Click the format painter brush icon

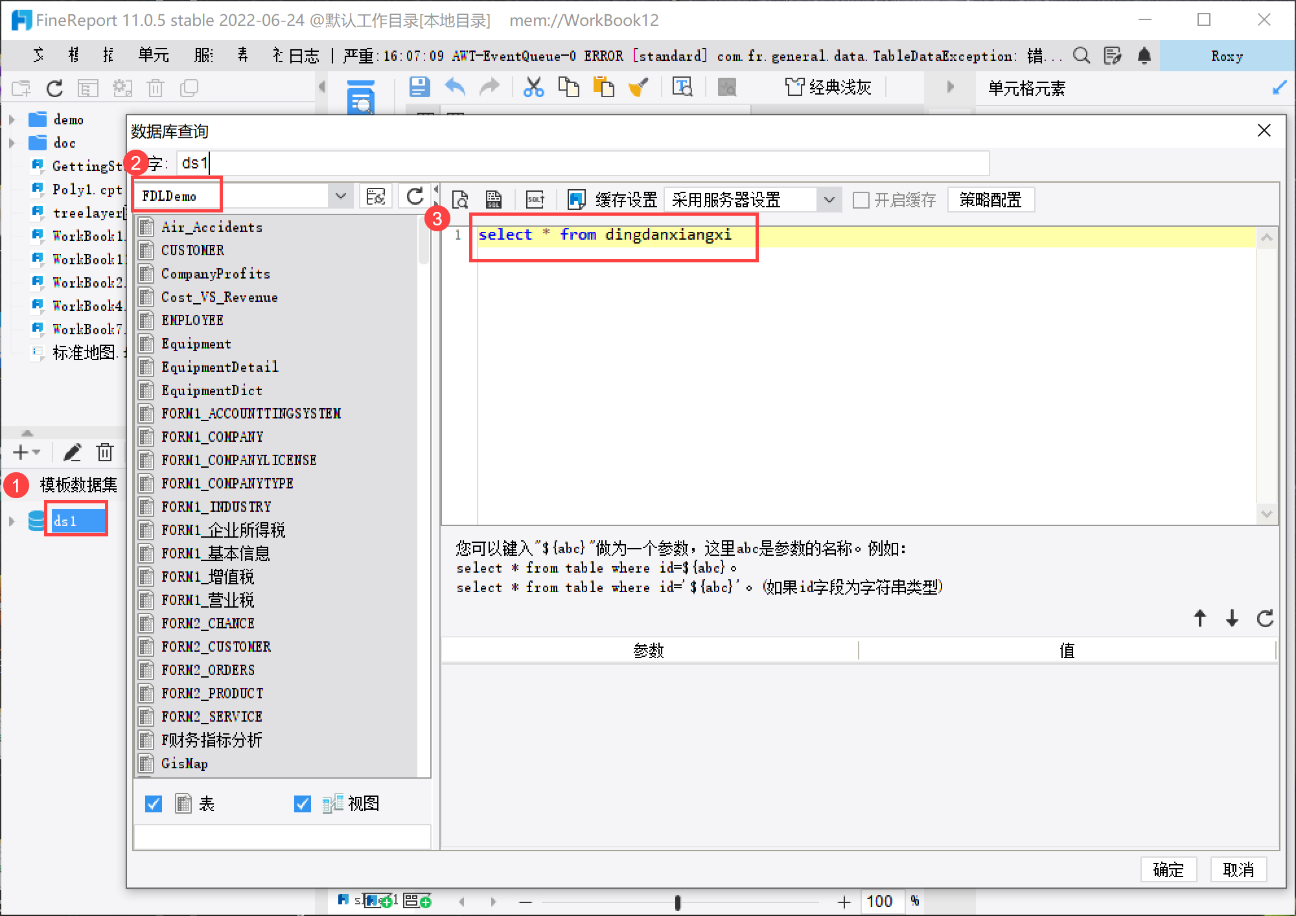click(x=638, y=87)
